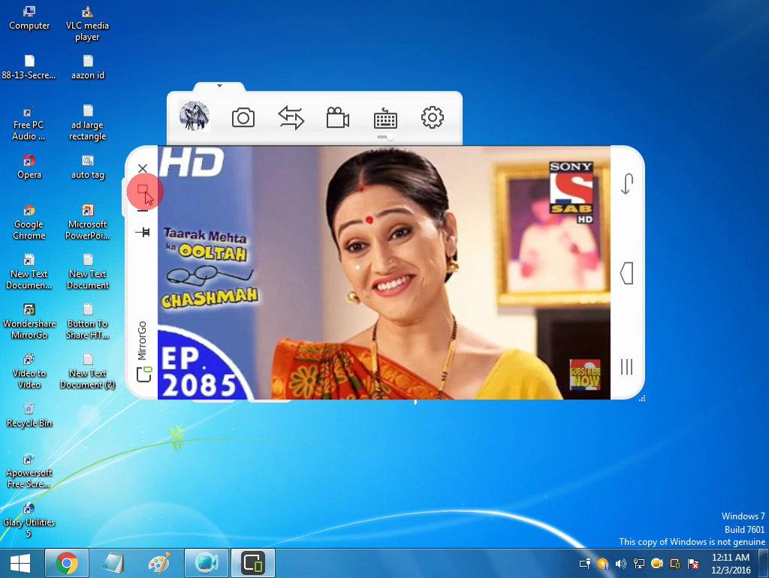This screenshot has height=578, width=769.
Task: Select the New Text Documen... shortcut icon
Action: [x=29, y=272]
